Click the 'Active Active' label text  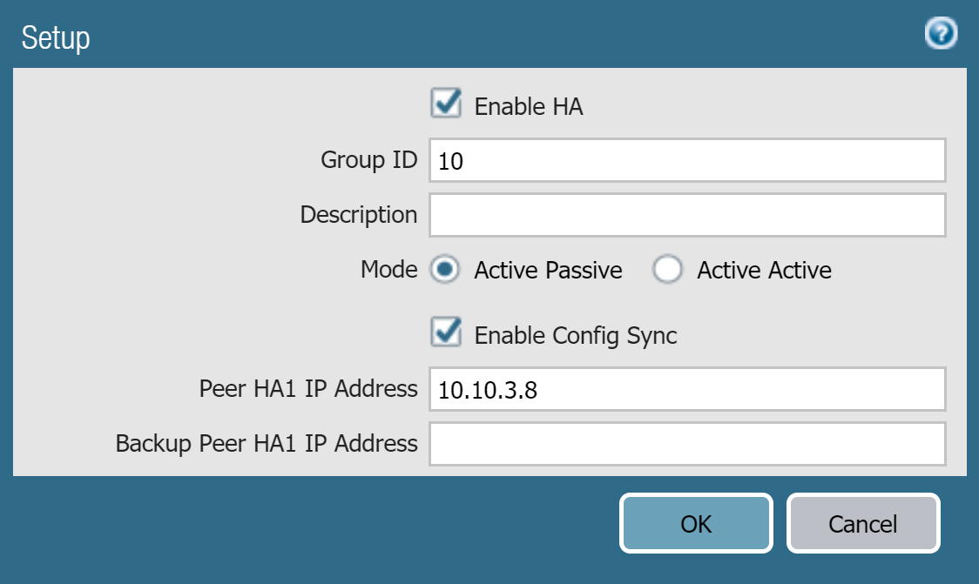click(x=764, y=271)
